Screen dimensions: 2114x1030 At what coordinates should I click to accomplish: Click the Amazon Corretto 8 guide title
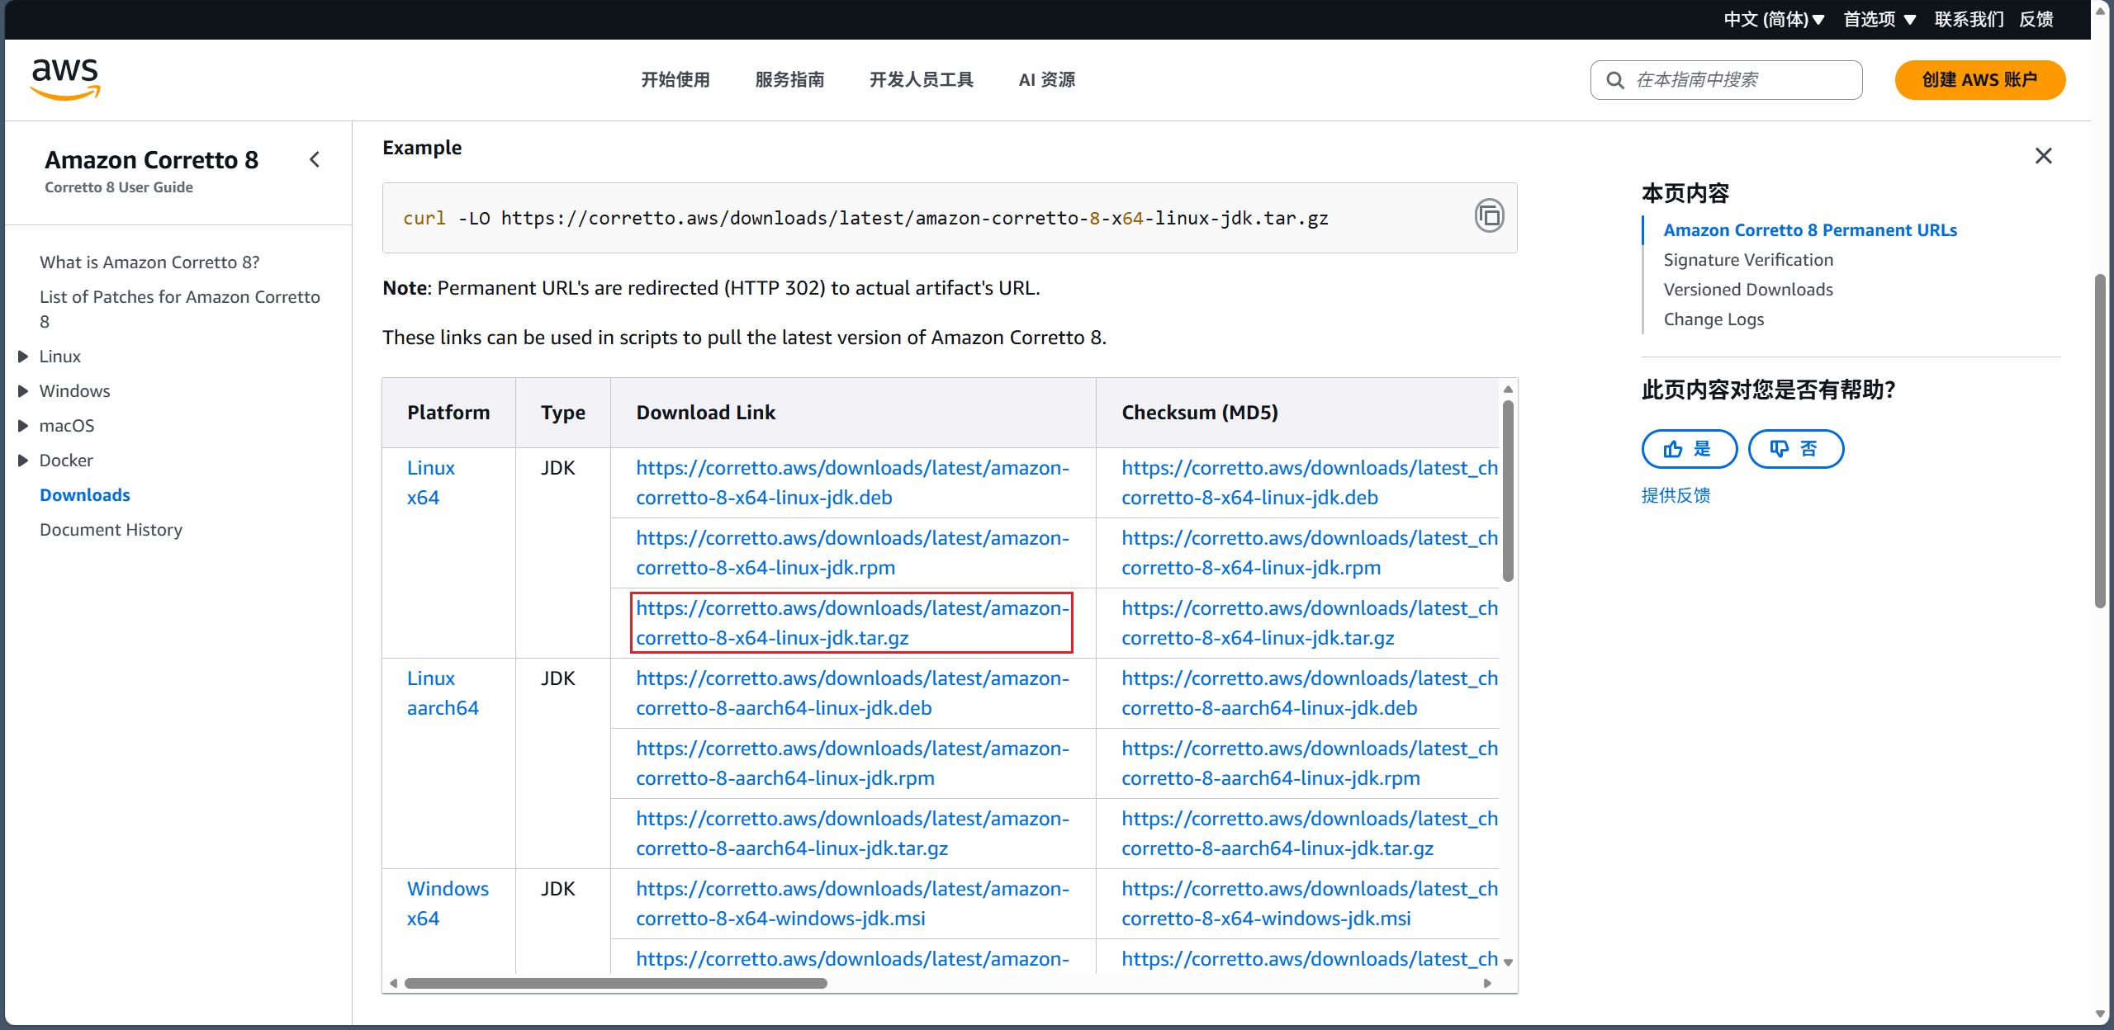click(x=151, y=160)
